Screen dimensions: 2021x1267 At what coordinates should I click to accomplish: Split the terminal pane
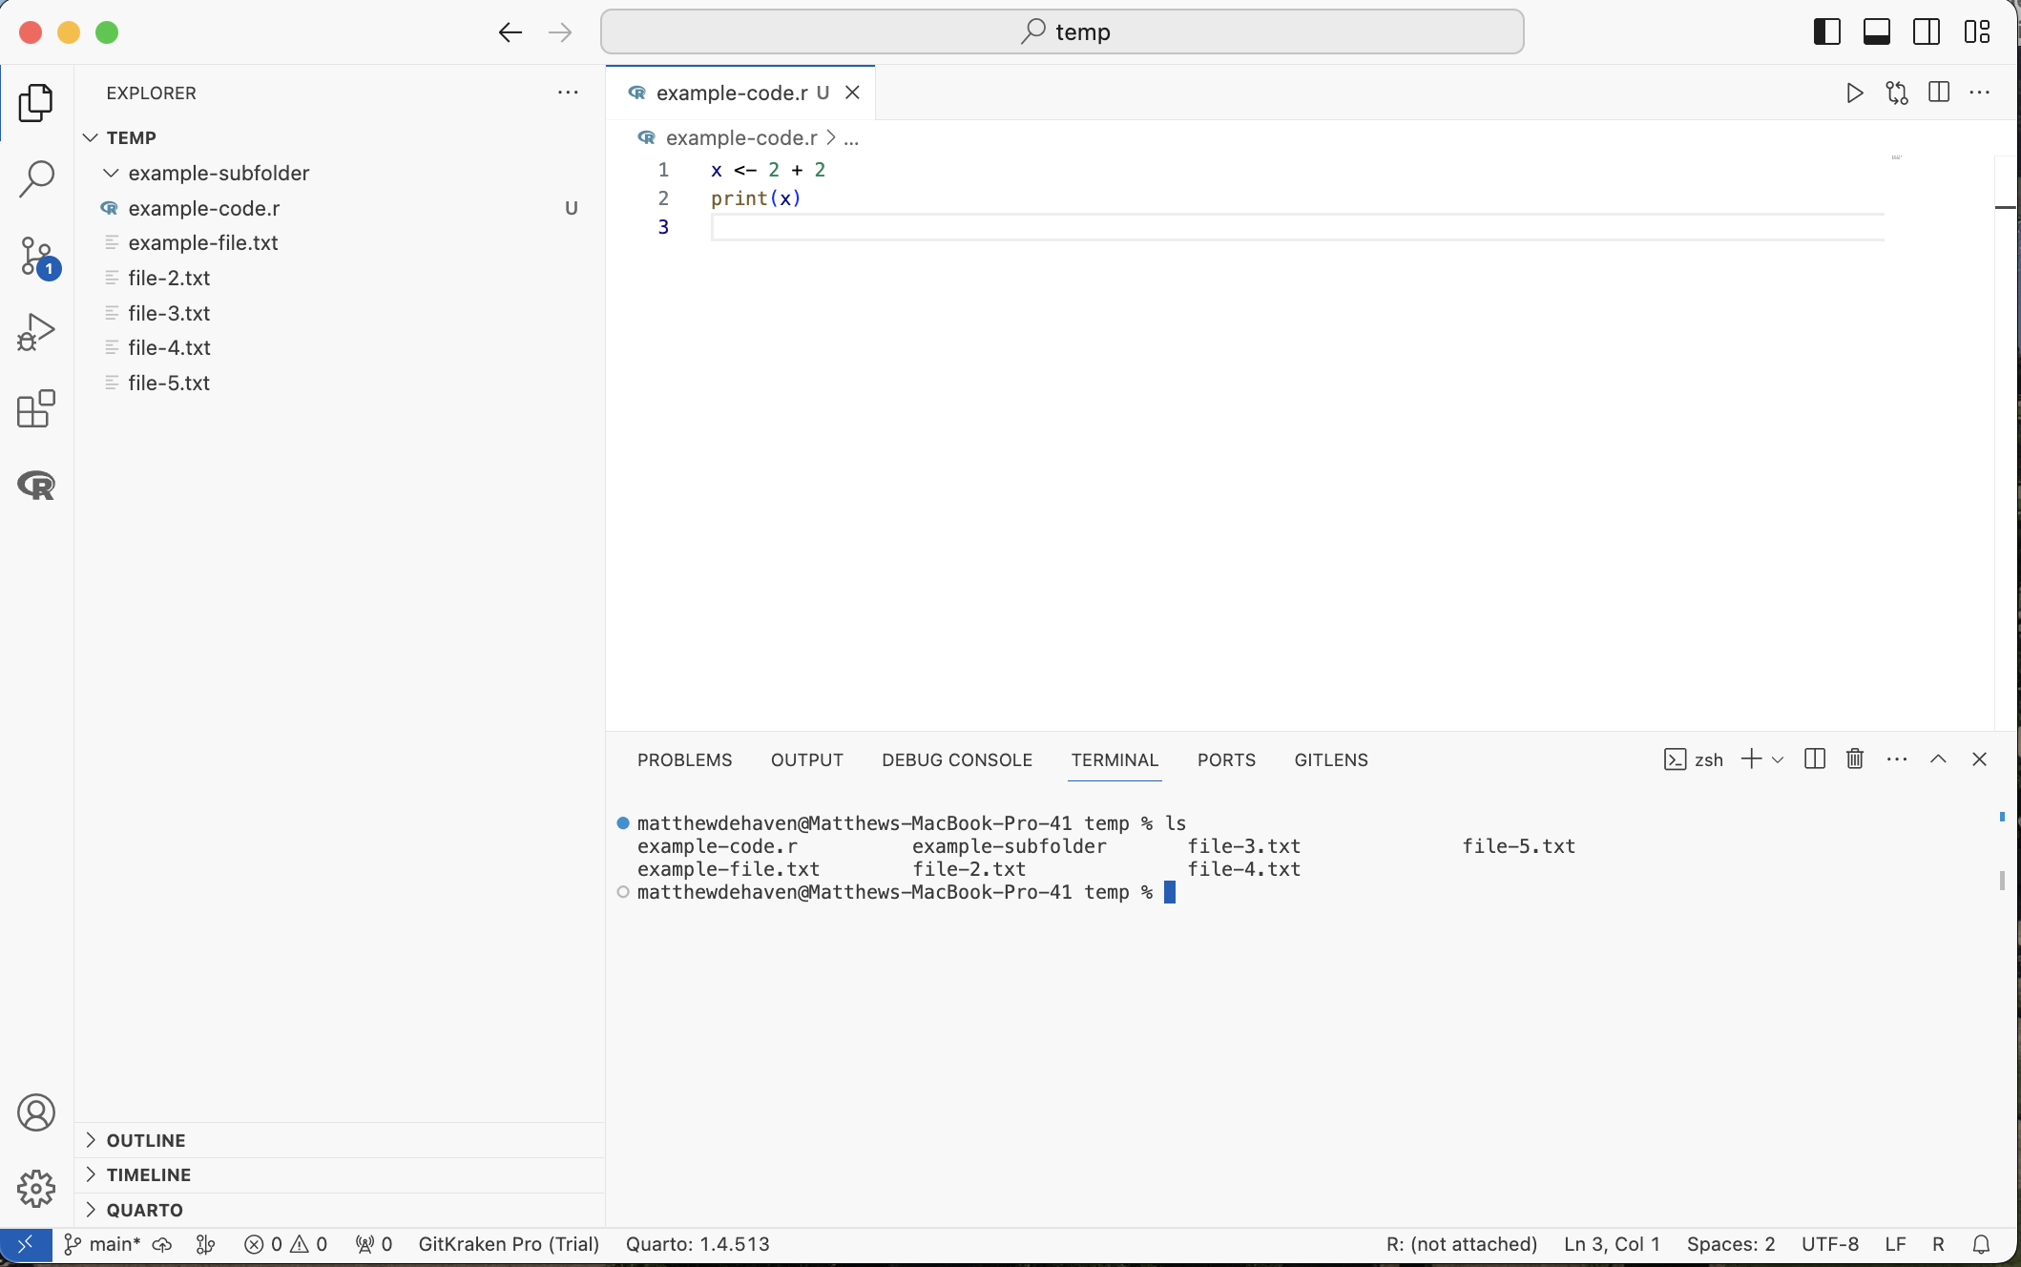pyautogui.click(x=1815, y=759)
